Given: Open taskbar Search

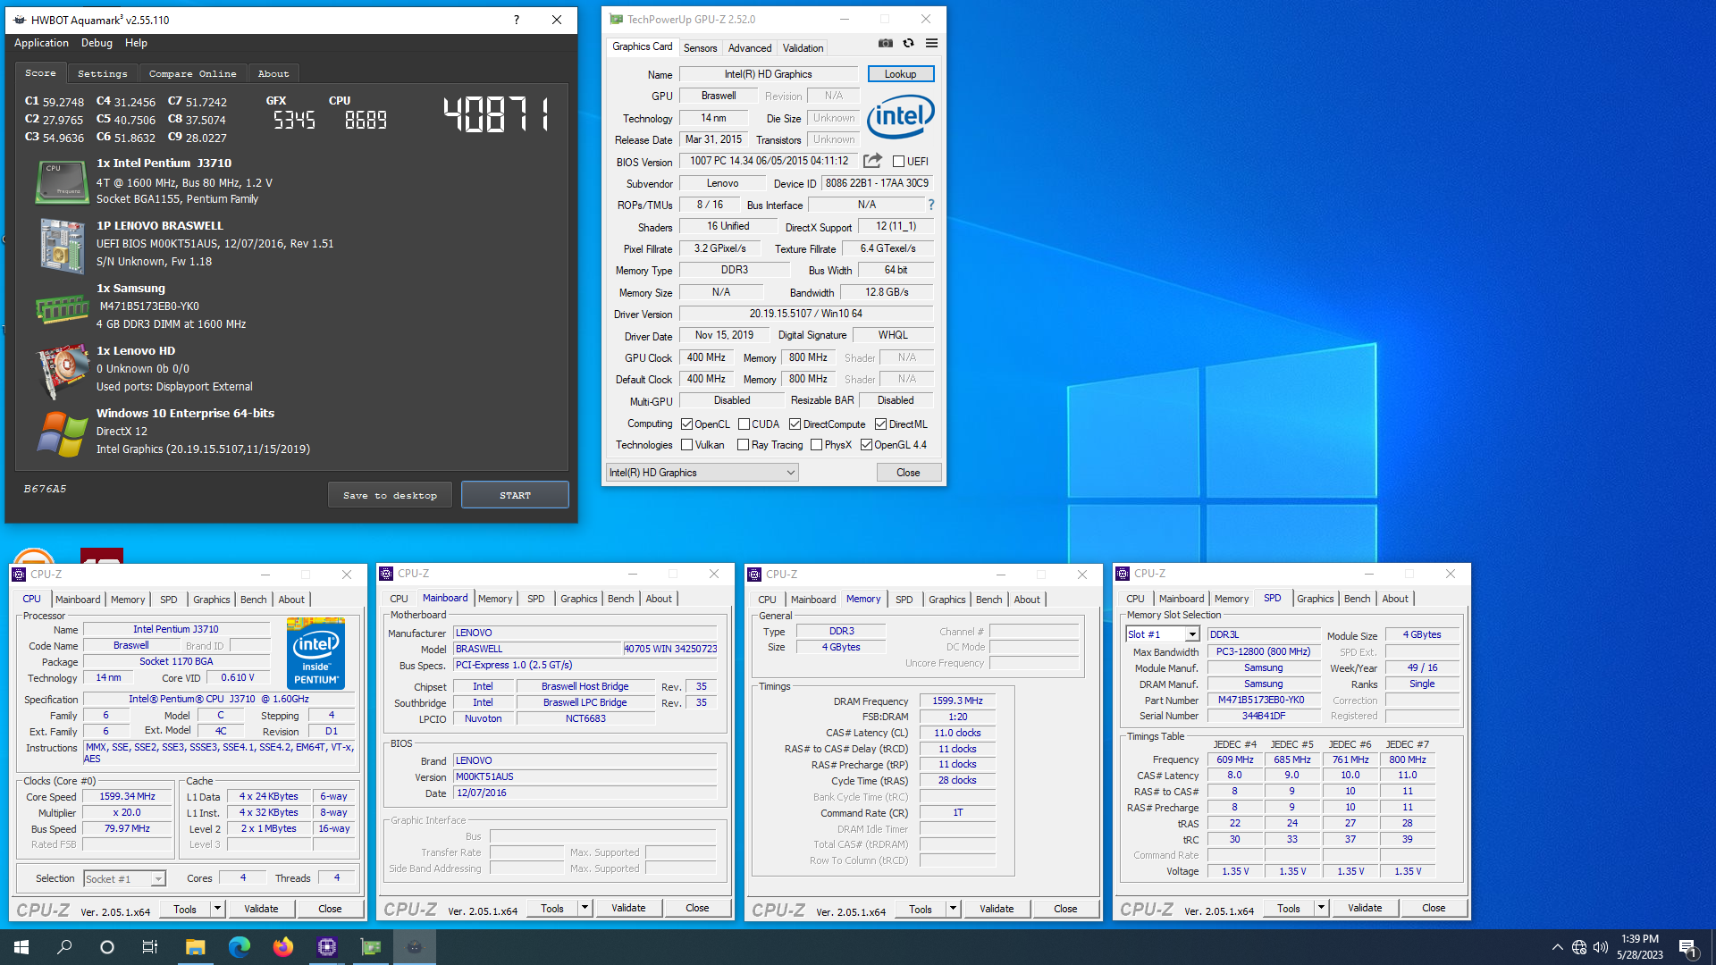Looking at the screenshot, I should (64, 947).
